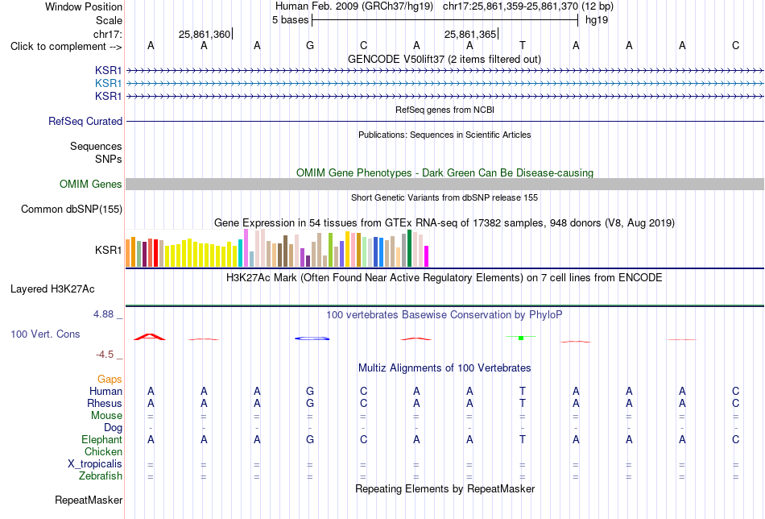Open GENCODE V50lift37 track title
Image resolution: width=765 pixels, height=519 pixels.
point(445,59)
